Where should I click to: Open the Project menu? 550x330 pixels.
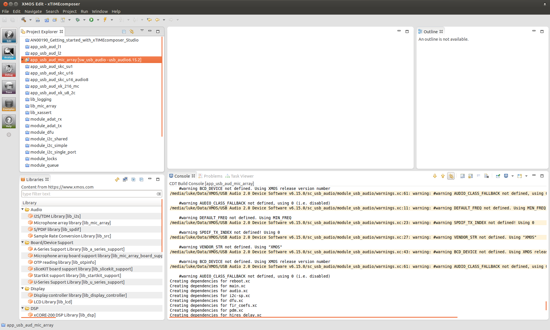[x=70, y=11]
